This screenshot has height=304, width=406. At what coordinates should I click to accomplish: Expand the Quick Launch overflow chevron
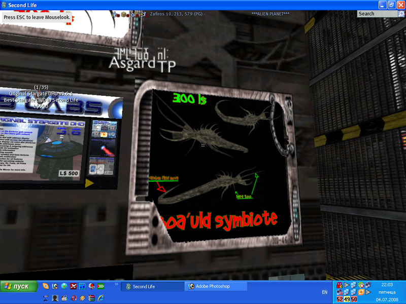116,285
